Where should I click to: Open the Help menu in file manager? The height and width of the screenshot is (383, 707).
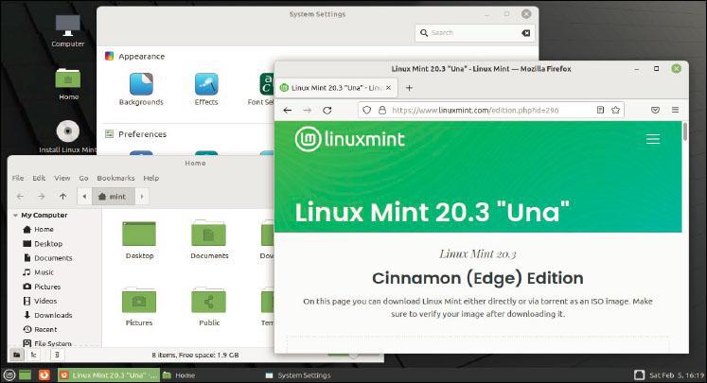(x=151, y=178)
